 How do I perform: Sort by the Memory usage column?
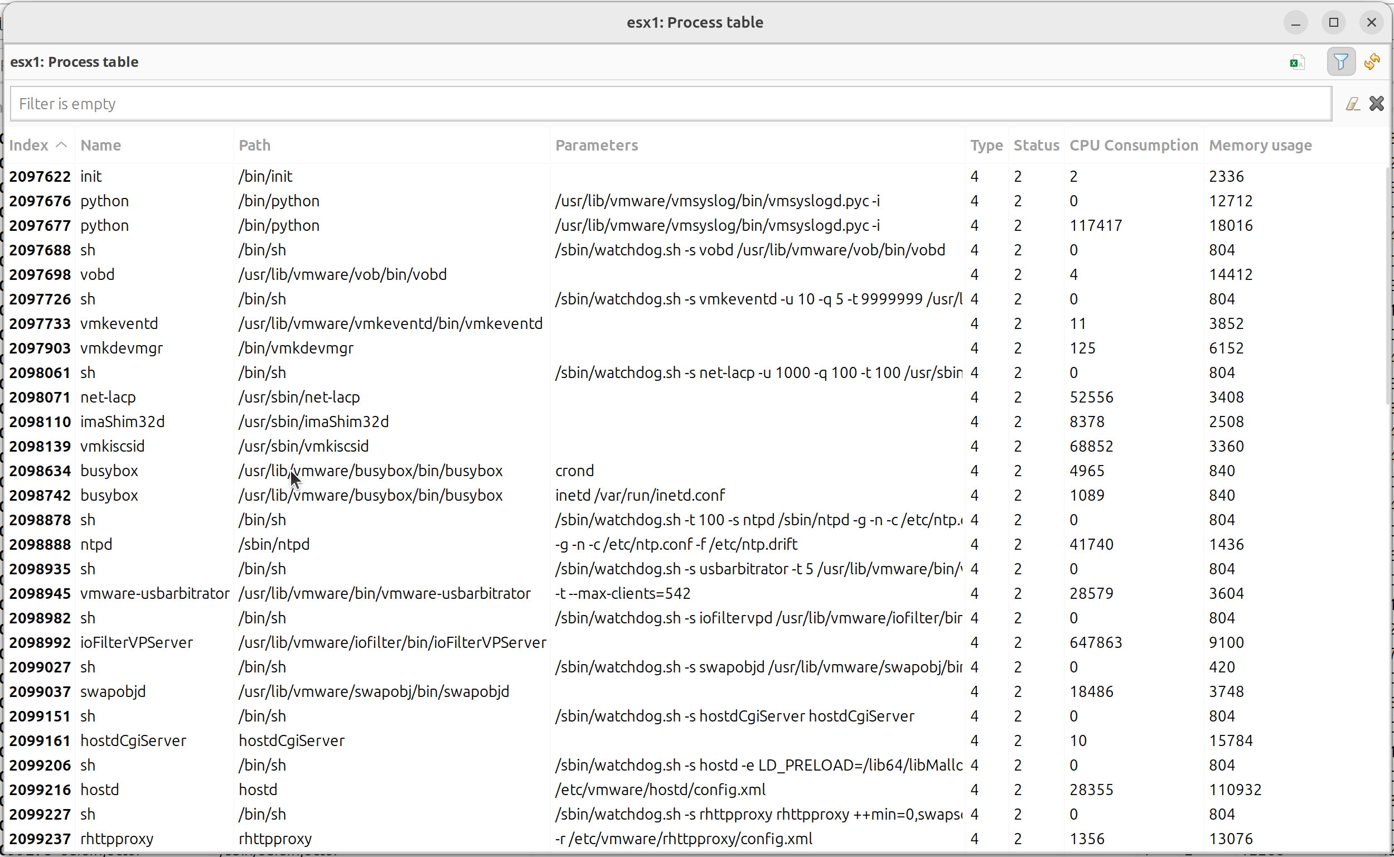tap(1260, 145)
